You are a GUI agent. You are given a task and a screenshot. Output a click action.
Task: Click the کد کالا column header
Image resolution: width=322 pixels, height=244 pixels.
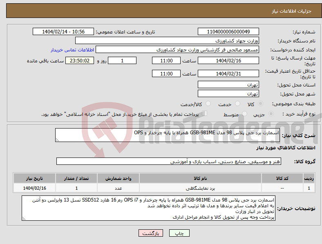(x=282, y=178)
